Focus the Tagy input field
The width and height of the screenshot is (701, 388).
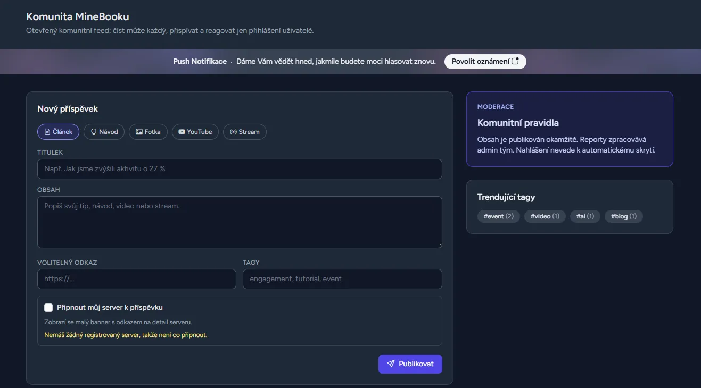[342, 279]
